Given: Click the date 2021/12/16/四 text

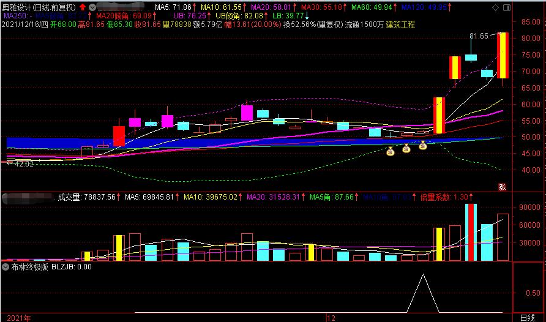Looking at the screenshot, I should [x=24, y=24].
